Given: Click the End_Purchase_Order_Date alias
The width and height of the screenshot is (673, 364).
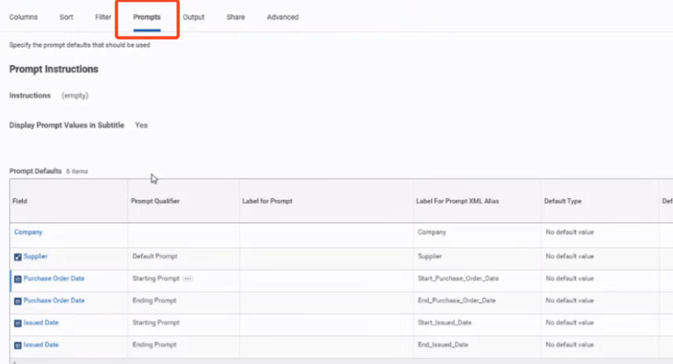Looking at the screenshot, I should [x=457, y=301].
